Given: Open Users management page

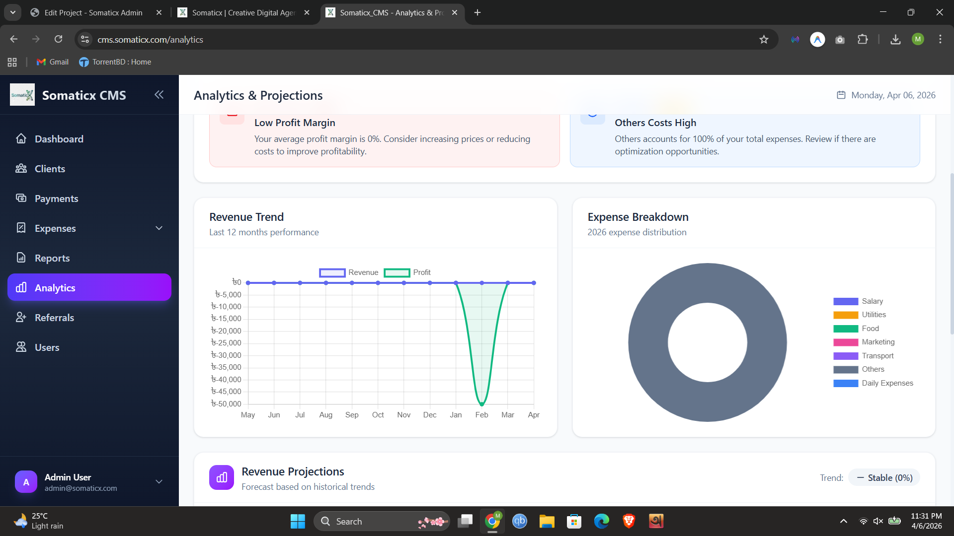Looking at the screenshot, I should point(47,347).
